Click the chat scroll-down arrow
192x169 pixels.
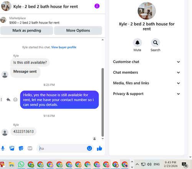coord(103,139)
